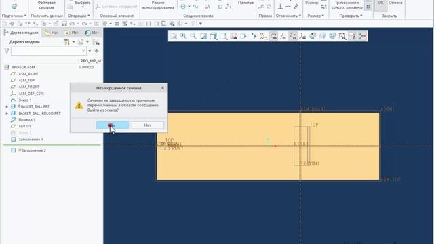Click the spline curve tool icon

195,7
